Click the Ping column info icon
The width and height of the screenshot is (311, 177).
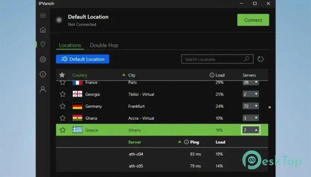coord(186,142)
